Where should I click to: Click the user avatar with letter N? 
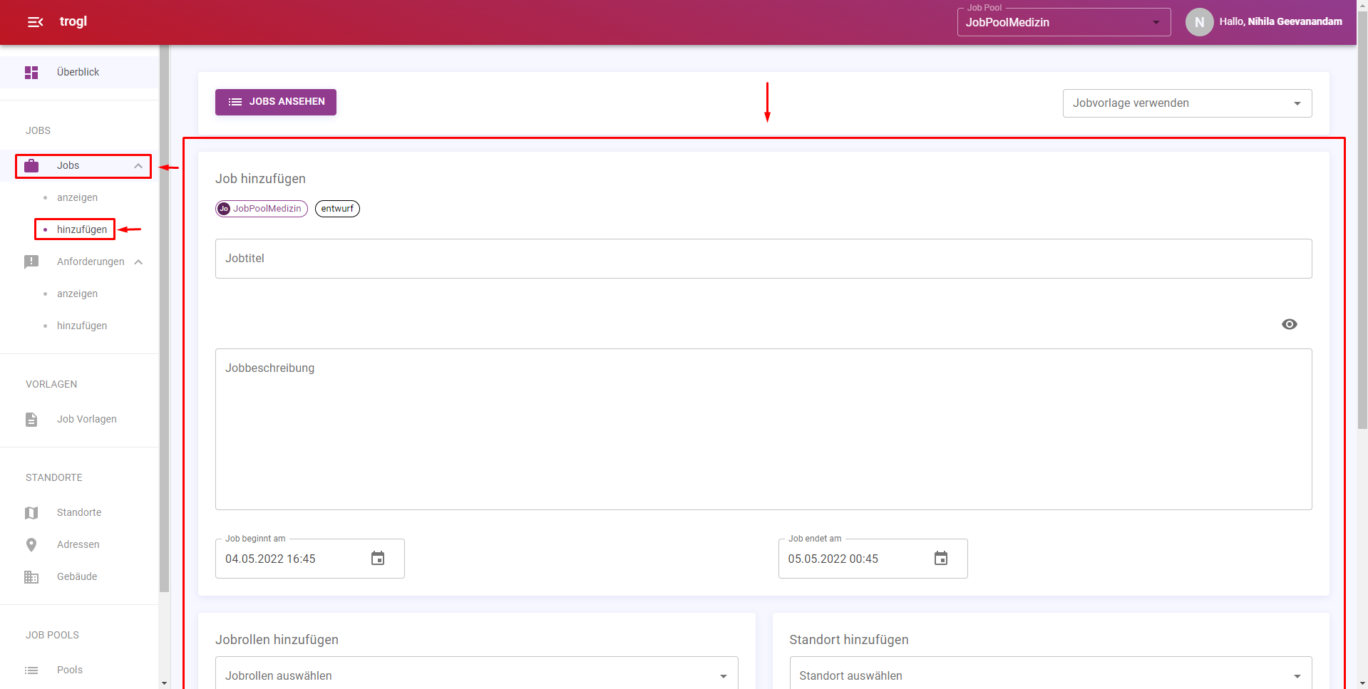point(1199,22)
